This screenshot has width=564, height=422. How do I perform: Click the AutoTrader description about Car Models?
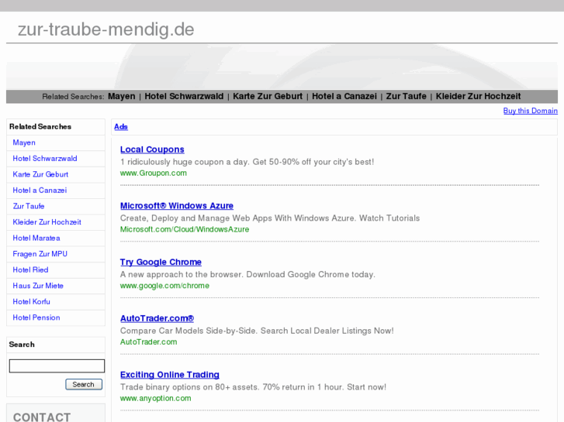(257, 331)
